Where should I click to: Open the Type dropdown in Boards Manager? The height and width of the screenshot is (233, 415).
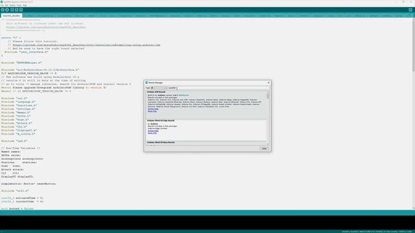coord(159,88)
